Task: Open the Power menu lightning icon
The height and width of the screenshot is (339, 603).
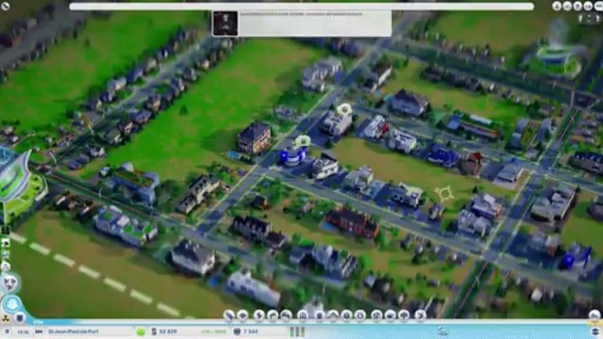Action: [260, 315]
